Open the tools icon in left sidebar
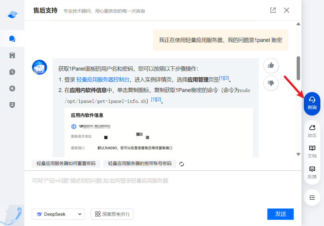The width and height of the screenshot is (324, 226). (12, 88)
